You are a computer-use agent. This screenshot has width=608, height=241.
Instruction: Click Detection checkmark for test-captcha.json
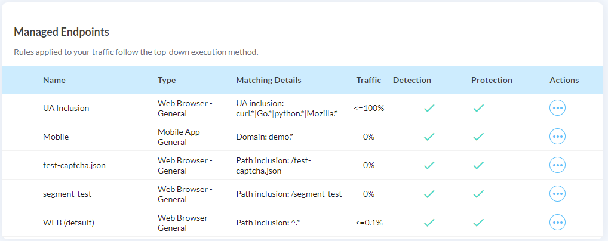(428, 165)
